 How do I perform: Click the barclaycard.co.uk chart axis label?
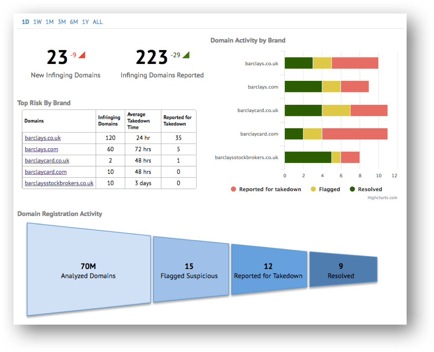[x=258, y=110]
